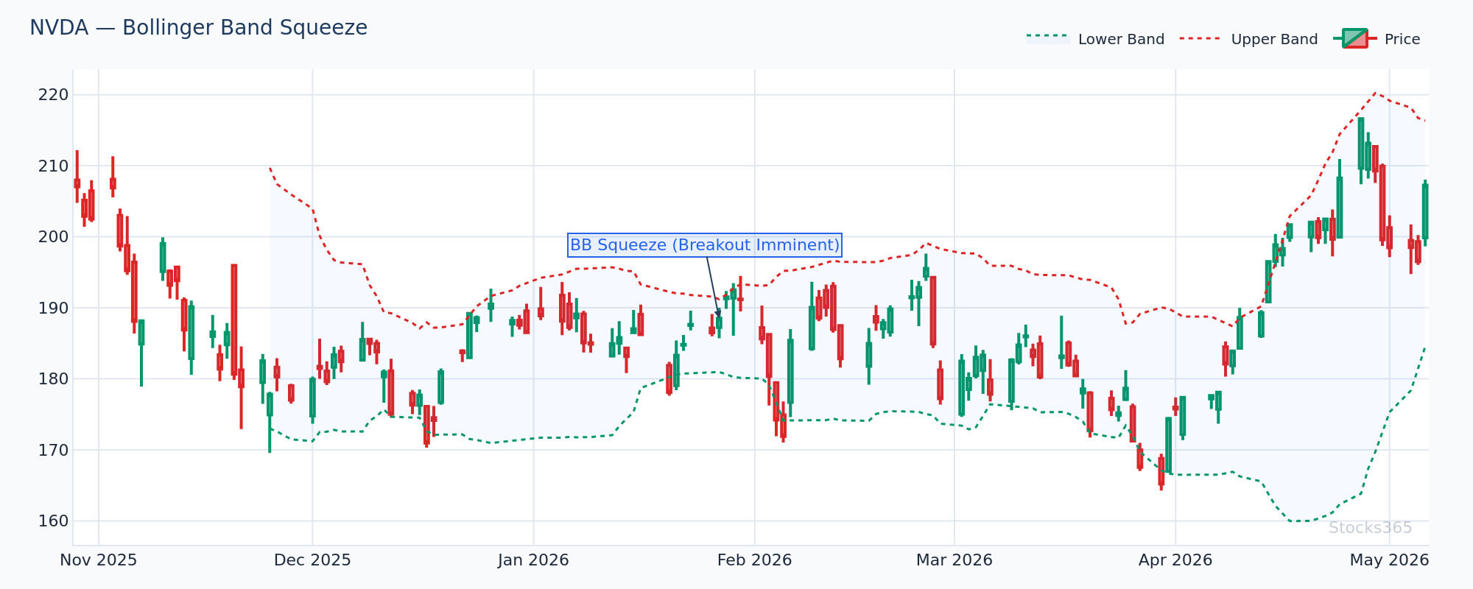Click the red dotted Upper Band legend line
This screenshot has width=1473, height=589.
1200,38
